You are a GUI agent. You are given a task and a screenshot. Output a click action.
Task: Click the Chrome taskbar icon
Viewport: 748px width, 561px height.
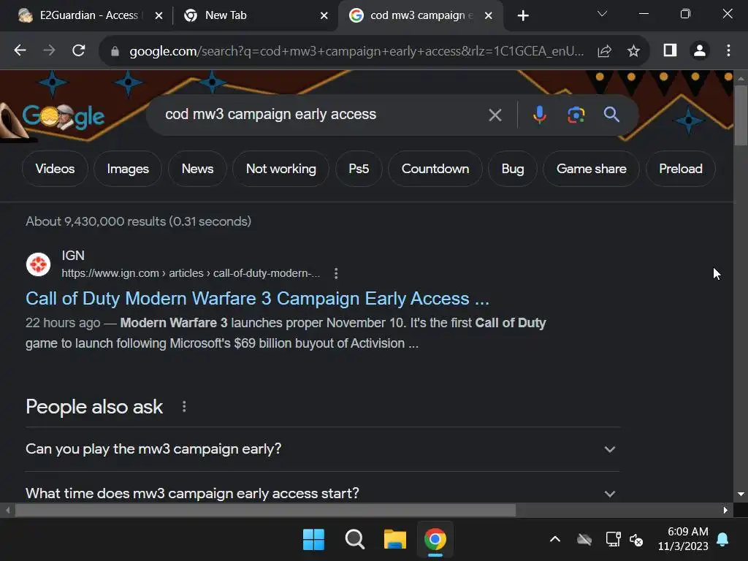(435, 540)
